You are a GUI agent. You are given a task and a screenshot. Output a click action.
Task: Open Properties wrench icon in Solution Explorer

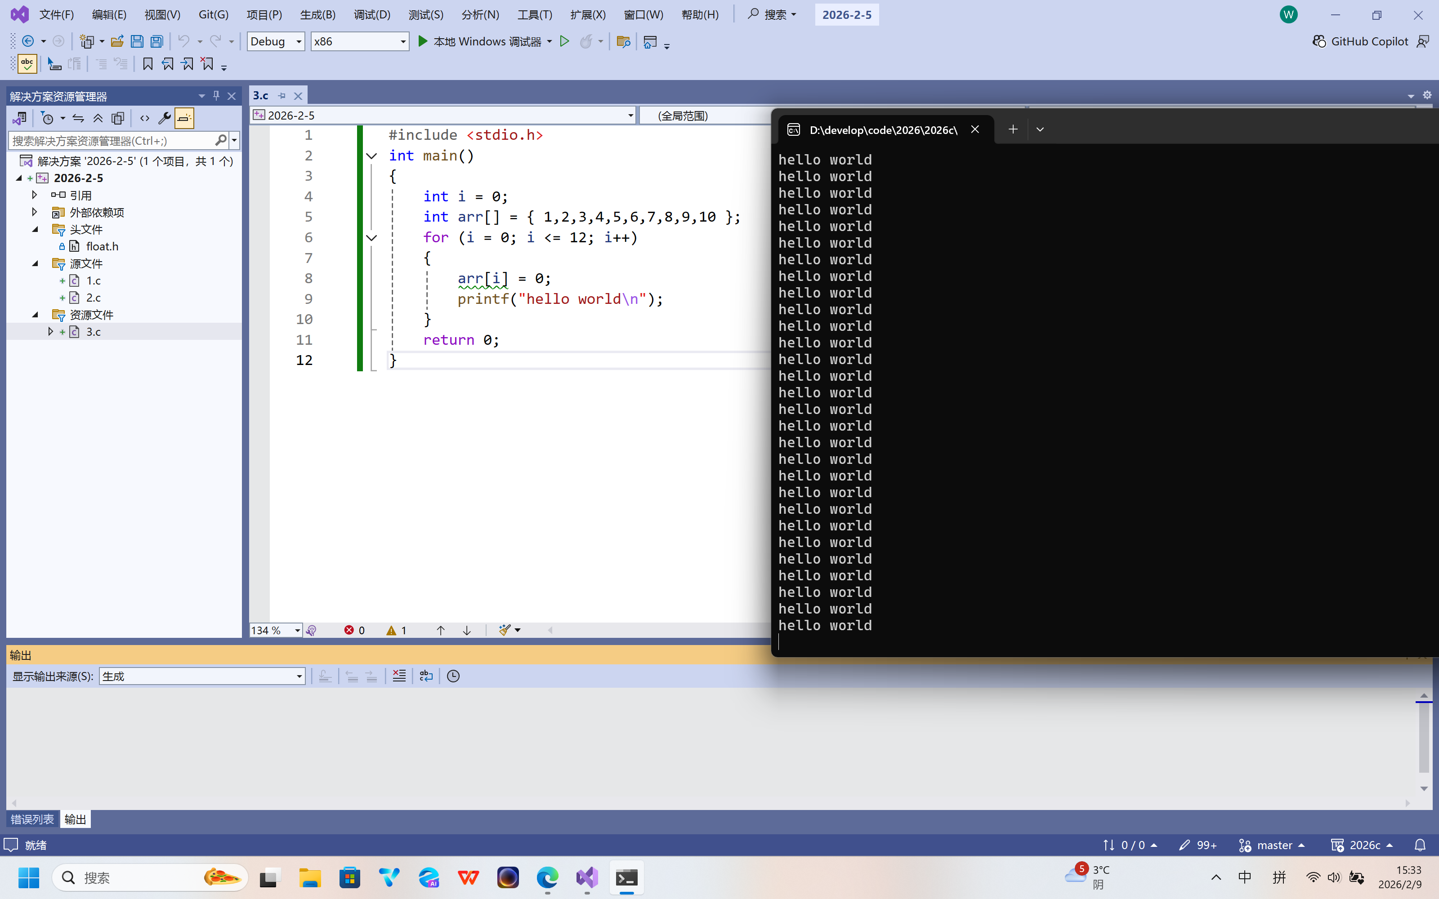coord(165,118)
